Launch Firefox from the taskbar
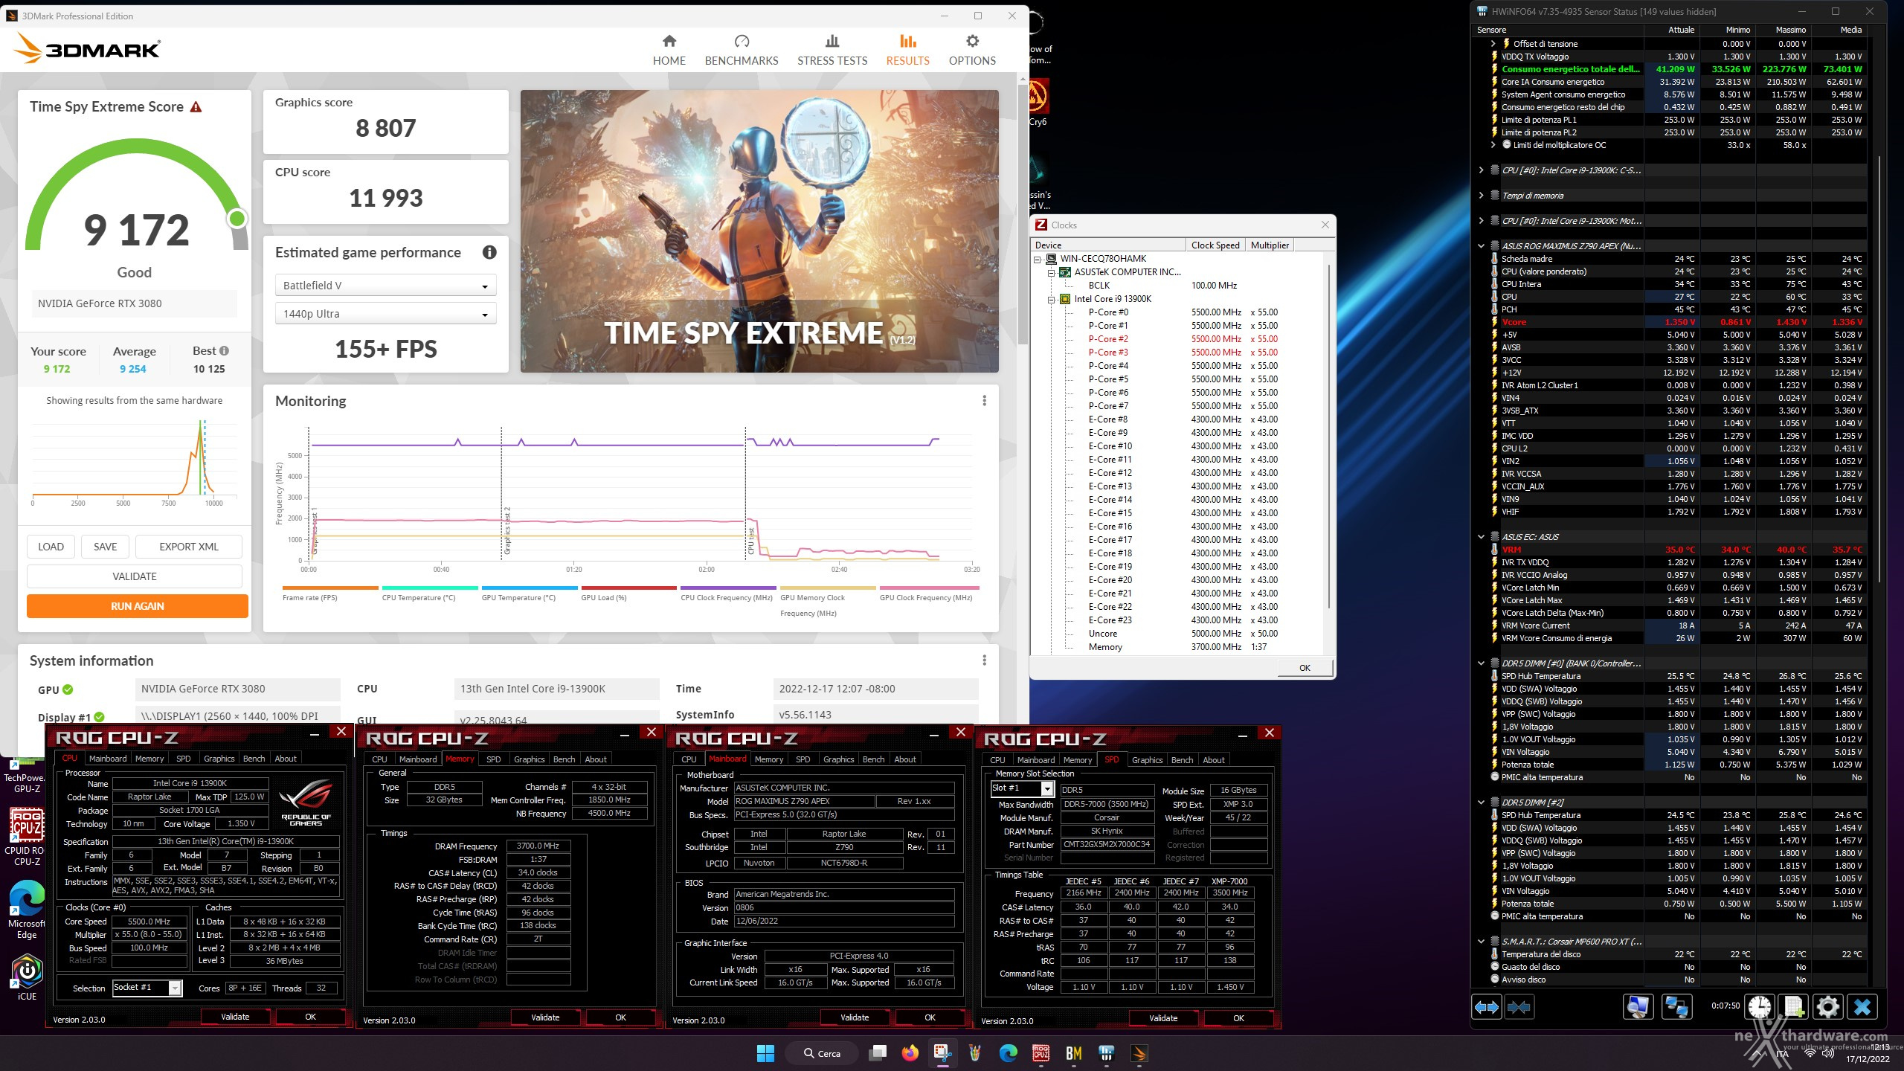This screenshot has width=1904, height=1071. click(x=910, y=1053)
